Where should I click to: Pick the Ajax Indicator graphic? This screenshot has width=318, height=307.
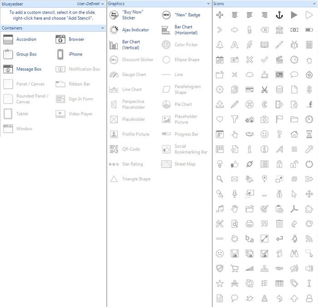(129, 30)
